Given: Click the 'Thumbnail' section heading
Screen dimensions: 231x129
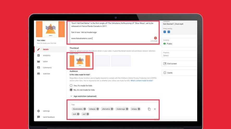Looking at the screenshot, I should click(x=74, y=48).
